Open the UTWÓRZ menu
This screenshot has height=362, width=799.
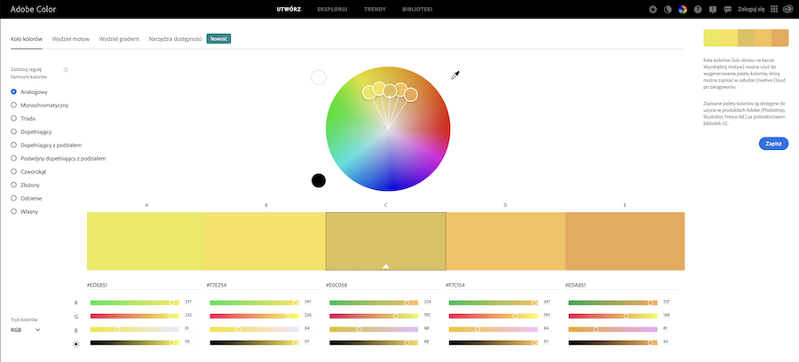coord(289,9)
